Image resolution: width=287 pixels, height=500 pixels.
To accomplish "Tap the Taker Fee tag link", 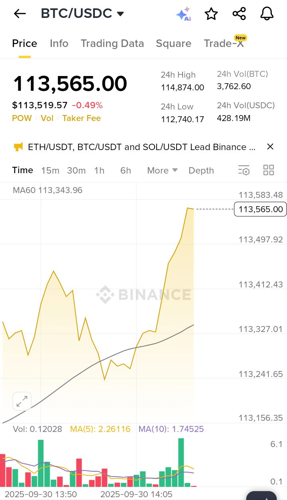I will [81, 118].
